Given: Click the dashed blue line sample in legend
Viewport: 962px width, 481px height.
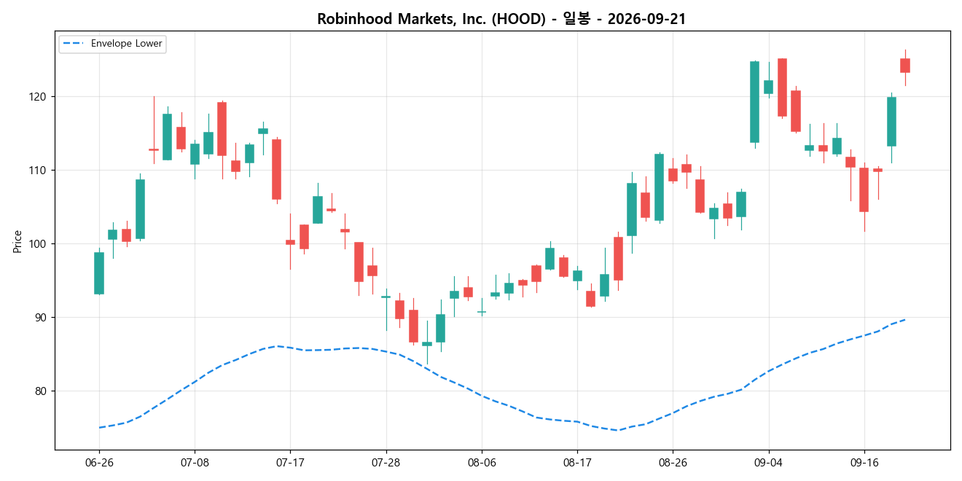Looking at the screenshot, I should [74, 44].
